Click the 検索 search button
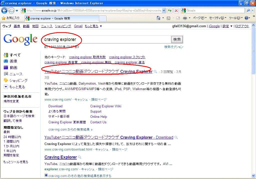Screen dimensions: 256x179 pyautogui.click(x=177, y=39)
